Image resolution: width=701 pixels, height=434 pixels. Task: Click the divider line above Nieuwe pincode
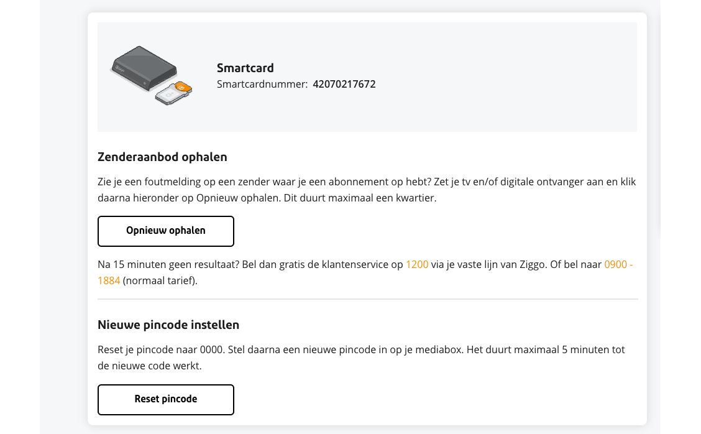pos(367,299)
